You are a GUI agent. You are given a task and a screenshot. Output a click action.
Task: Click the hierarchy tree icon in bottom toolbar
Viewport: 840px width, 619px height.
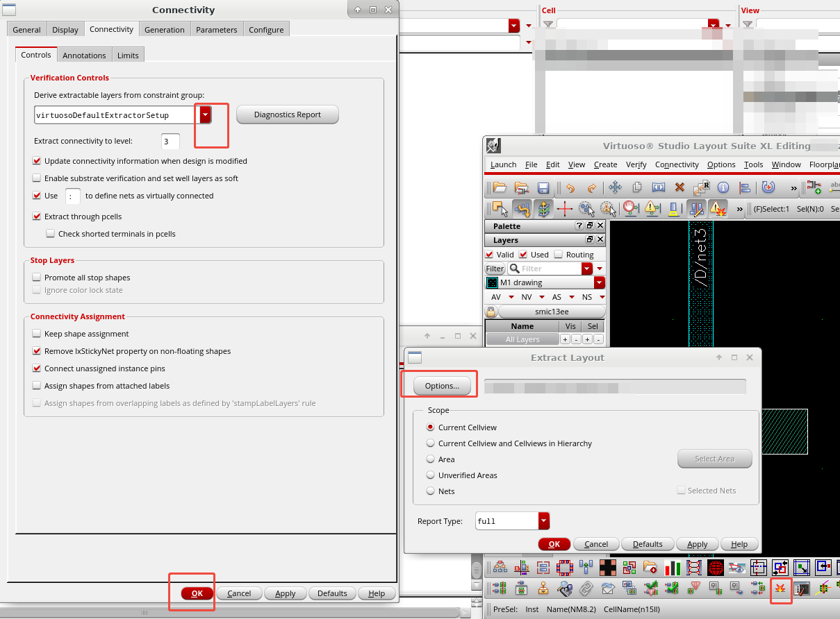[x=500, y=568]
